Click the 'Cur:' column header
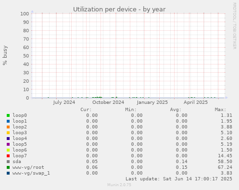Image resolution: width=239 pixels, height=190 pixels. click(86, 110)
